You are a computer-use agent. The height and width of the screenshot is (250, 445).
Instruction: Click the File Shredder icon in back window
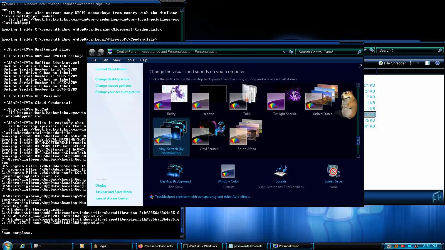point(381,63)
